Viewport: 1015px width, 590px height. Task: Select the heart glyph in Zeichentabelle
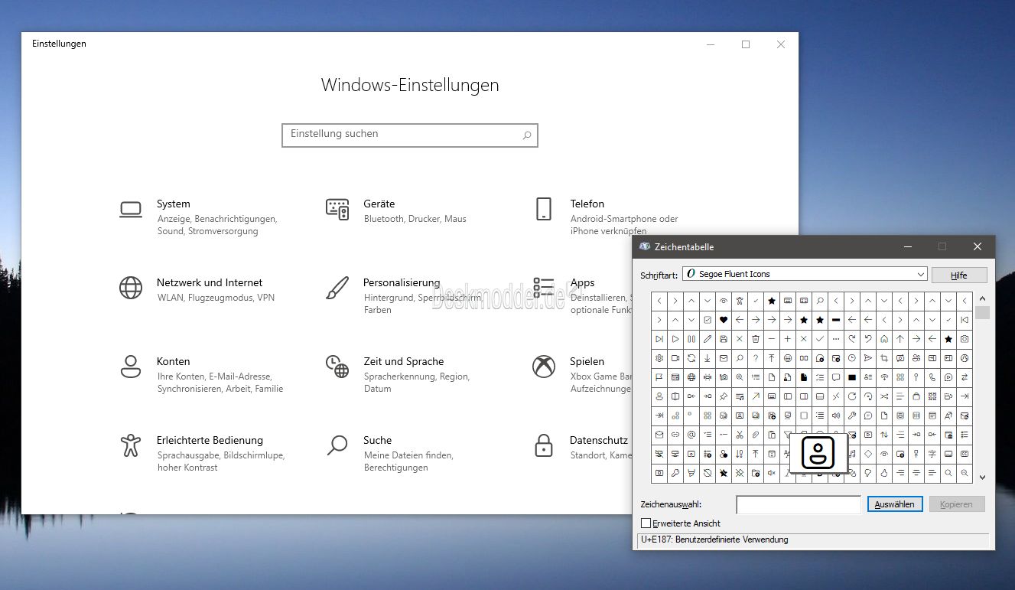tap(724, 320)
